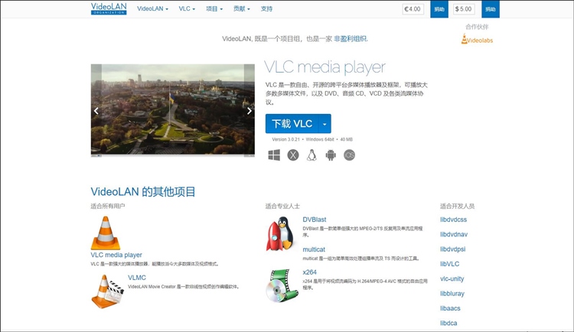Open the x264 project link
This screenshot has width=574, height=332.
[310, 272]
